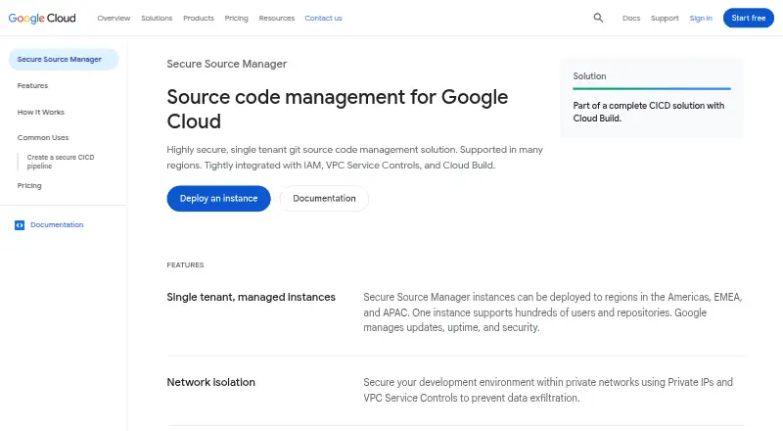Open the Docs link
The height and width of the screenshot is (431, 783).
631,18
